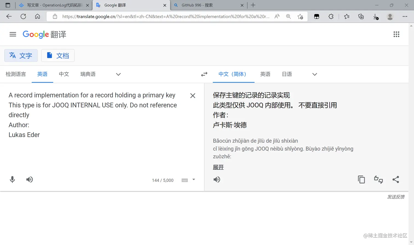Click the Google 翻译 logo
414x245 pixels.
point(44,34)
